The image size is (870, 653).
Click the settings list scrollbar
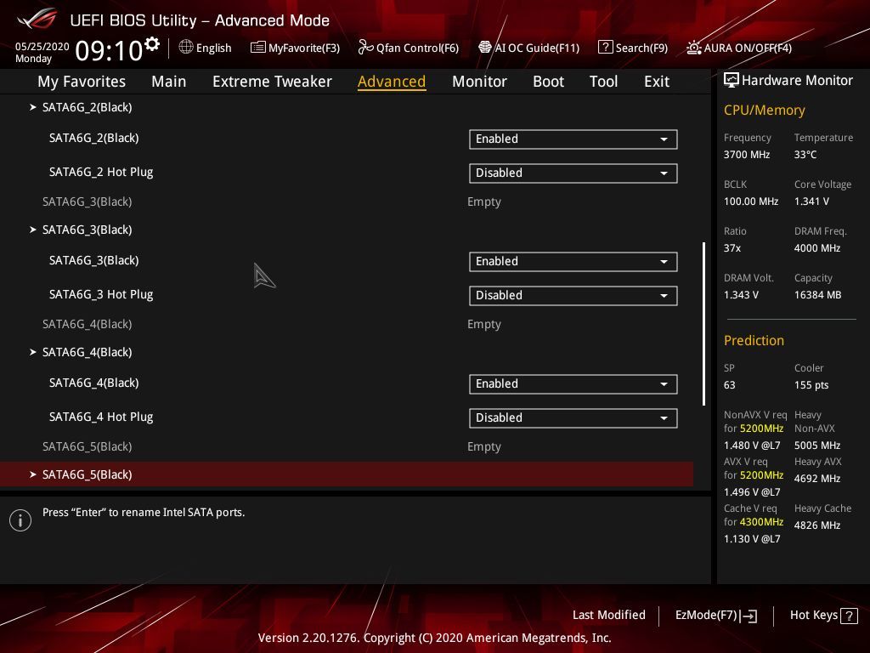point(703,324)
